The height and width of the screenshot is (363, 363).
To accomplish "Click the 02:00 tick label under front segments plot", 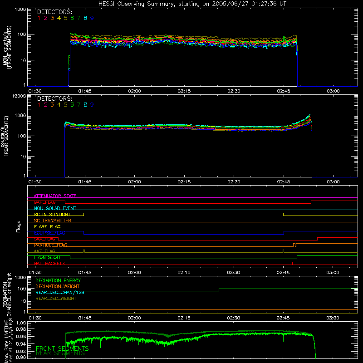I will [134, 91].
